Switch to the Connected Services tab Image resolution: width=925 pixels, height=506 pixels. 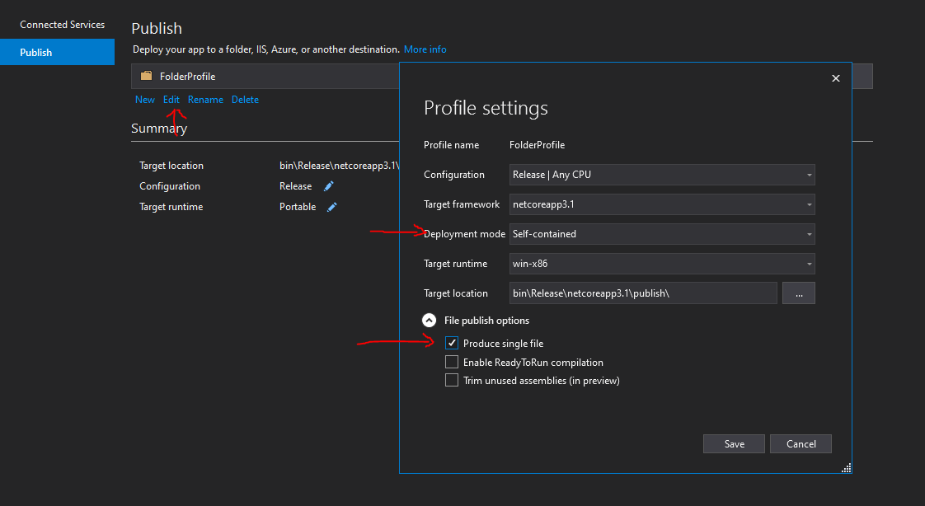pyautogui.click(x=63, y=25)
